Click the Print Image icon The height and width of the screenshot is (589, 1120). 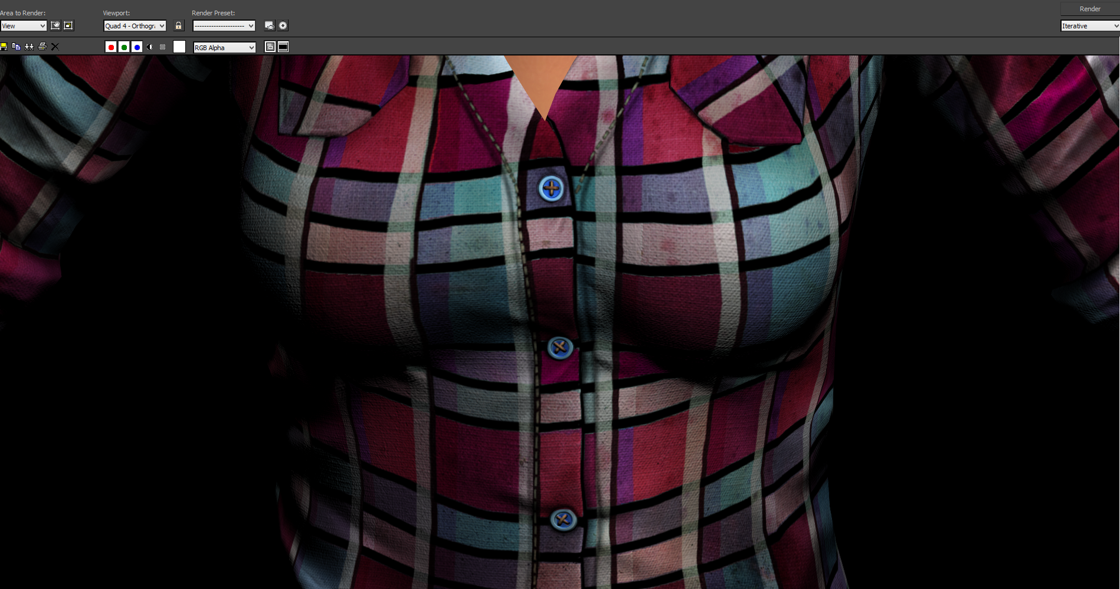(42, 47)
